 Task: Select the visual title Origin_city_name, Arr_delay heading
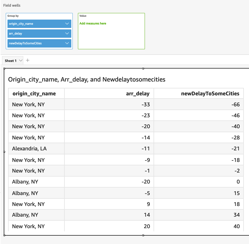(87, 80)
